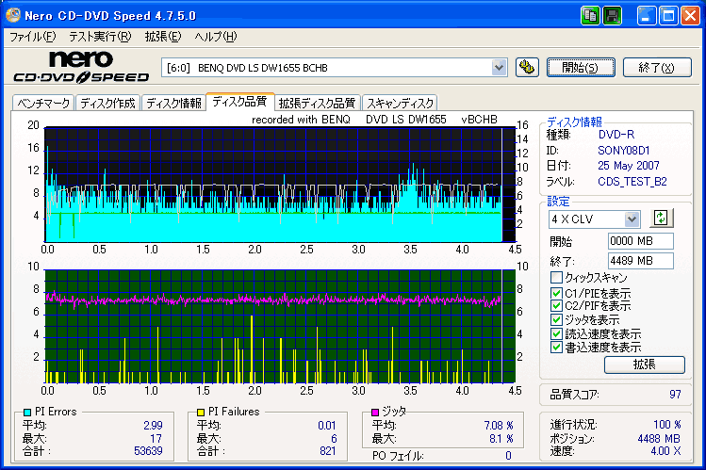The height and width of the screenshot is (470, 706).
Task: Click the refresh speed list icon
Action: (x=661, y=219)
